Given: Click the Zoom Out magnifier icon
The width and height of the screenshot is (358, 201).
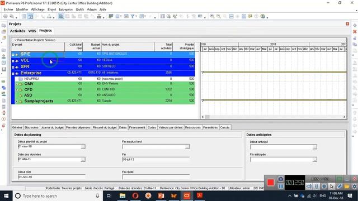Looking at the screenshot, I should pos(219,16).
